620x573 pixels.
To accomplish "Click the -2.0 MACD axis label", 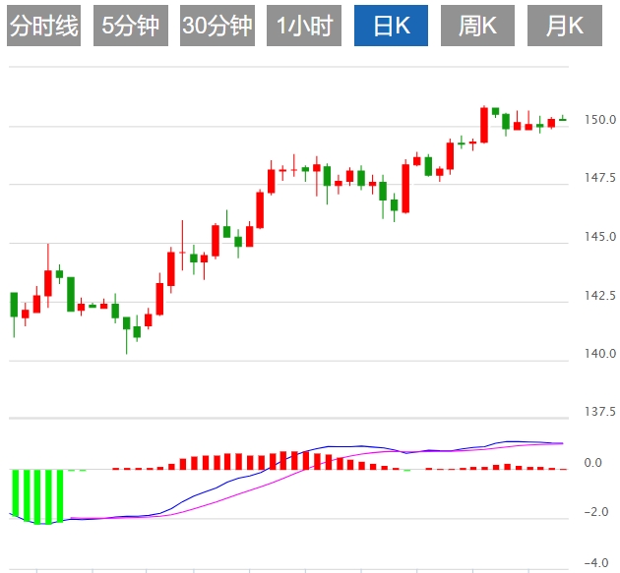I will click(595, 512).
